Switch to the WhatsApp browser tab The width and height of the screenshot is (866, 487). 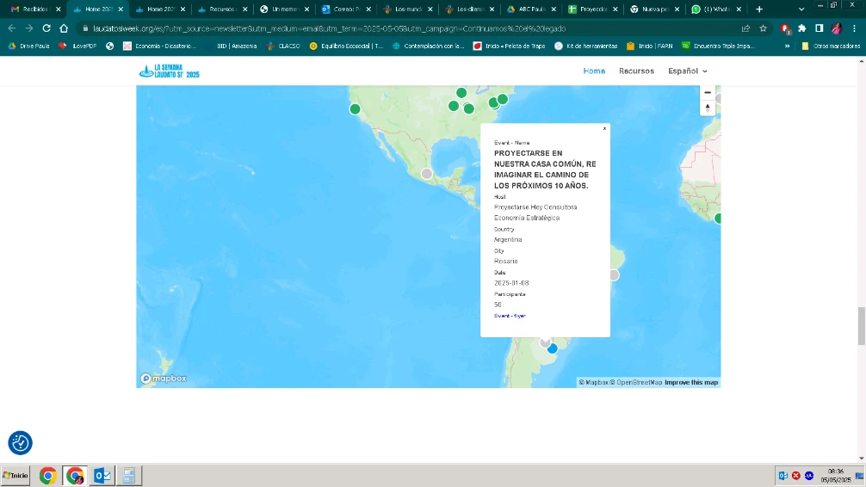pyautogui.click(x=714, y=9)
